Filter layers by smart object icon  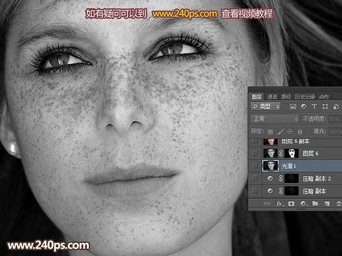click(x=336, y=106)
